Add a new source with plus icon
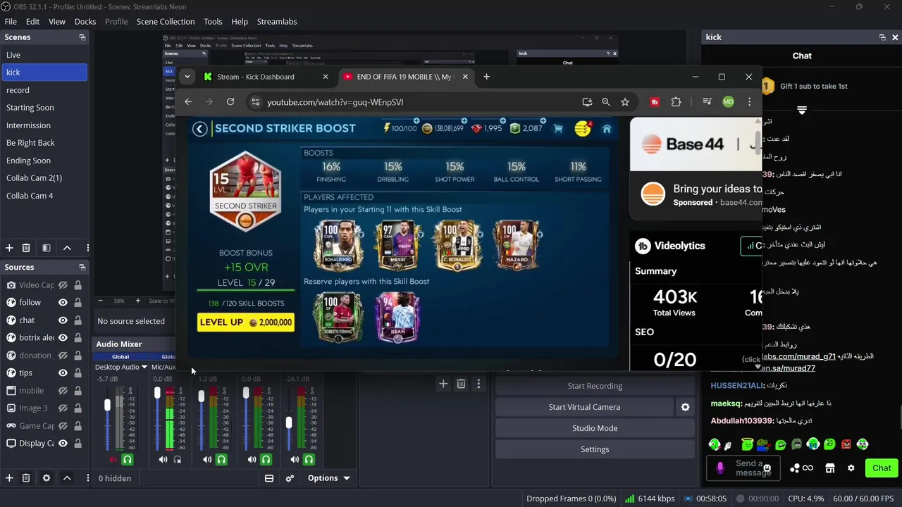This screenshot has width=902, height=507. [9, 478]
